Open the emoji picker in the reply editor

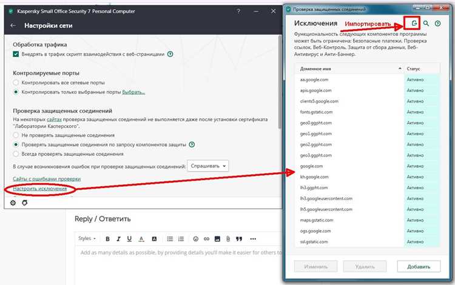[x=196, y=239]
